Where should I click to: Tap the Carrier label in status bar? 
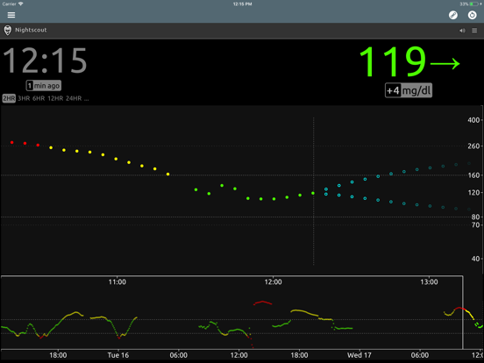coord(10,4)
